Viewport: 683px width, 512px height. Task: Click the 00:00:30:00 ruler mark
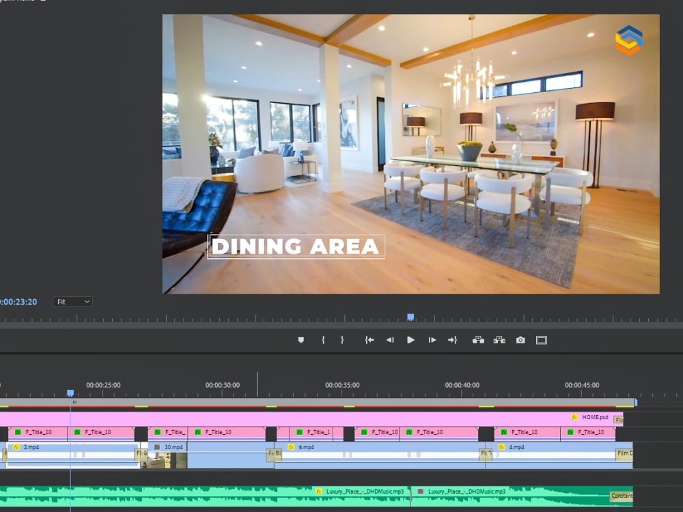tap(223, 385)
